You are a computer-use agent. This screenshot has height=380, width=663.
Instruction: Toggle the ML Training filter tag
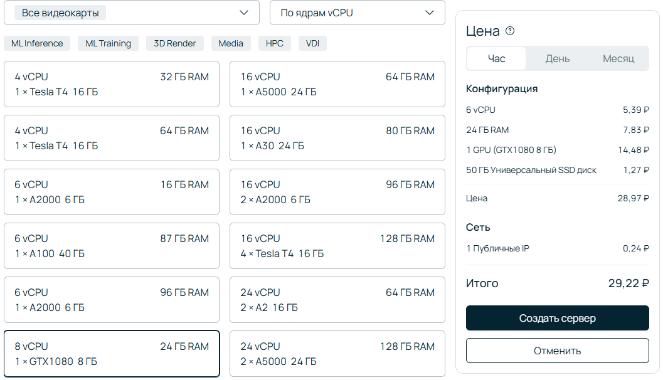(108, 43)
